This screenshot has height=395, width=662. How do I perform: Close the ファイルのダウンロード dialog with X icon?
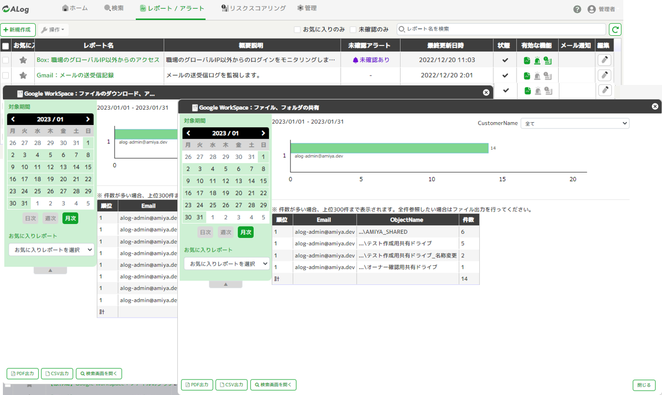point(486,93)
